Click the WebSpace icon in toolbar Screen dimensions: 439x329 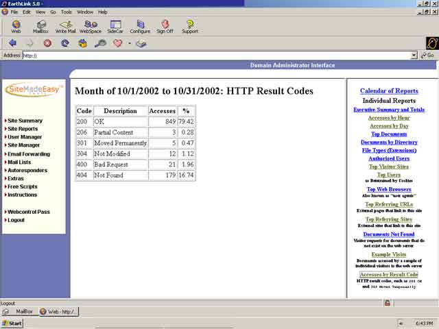pyautogui.click(x=90, y=26)
